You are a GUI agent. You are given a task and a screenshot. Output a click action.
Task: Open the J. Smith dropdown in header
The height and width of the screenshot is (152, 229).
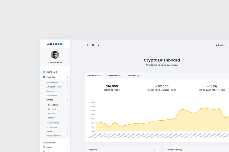click(220, 45)
